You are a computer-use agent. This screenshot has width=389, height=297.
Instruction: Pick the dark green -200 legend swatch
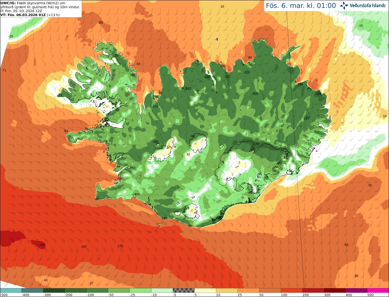point(75,290)
